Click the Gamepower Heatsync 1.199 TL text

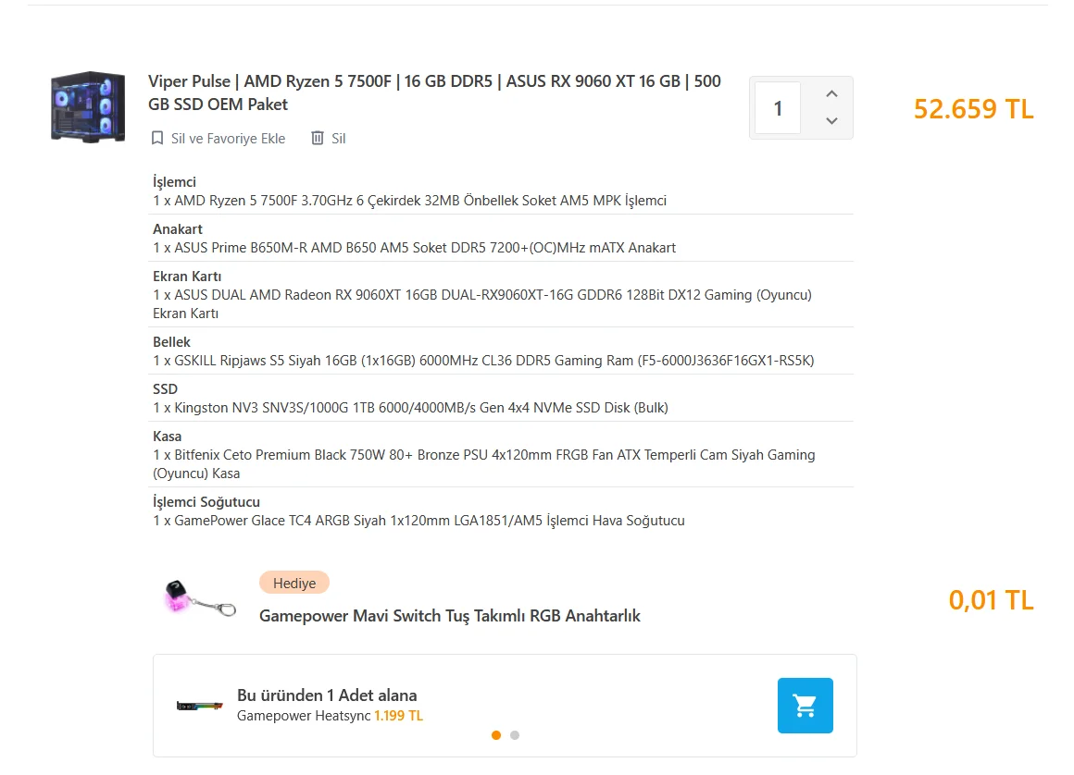pos(330,716)
